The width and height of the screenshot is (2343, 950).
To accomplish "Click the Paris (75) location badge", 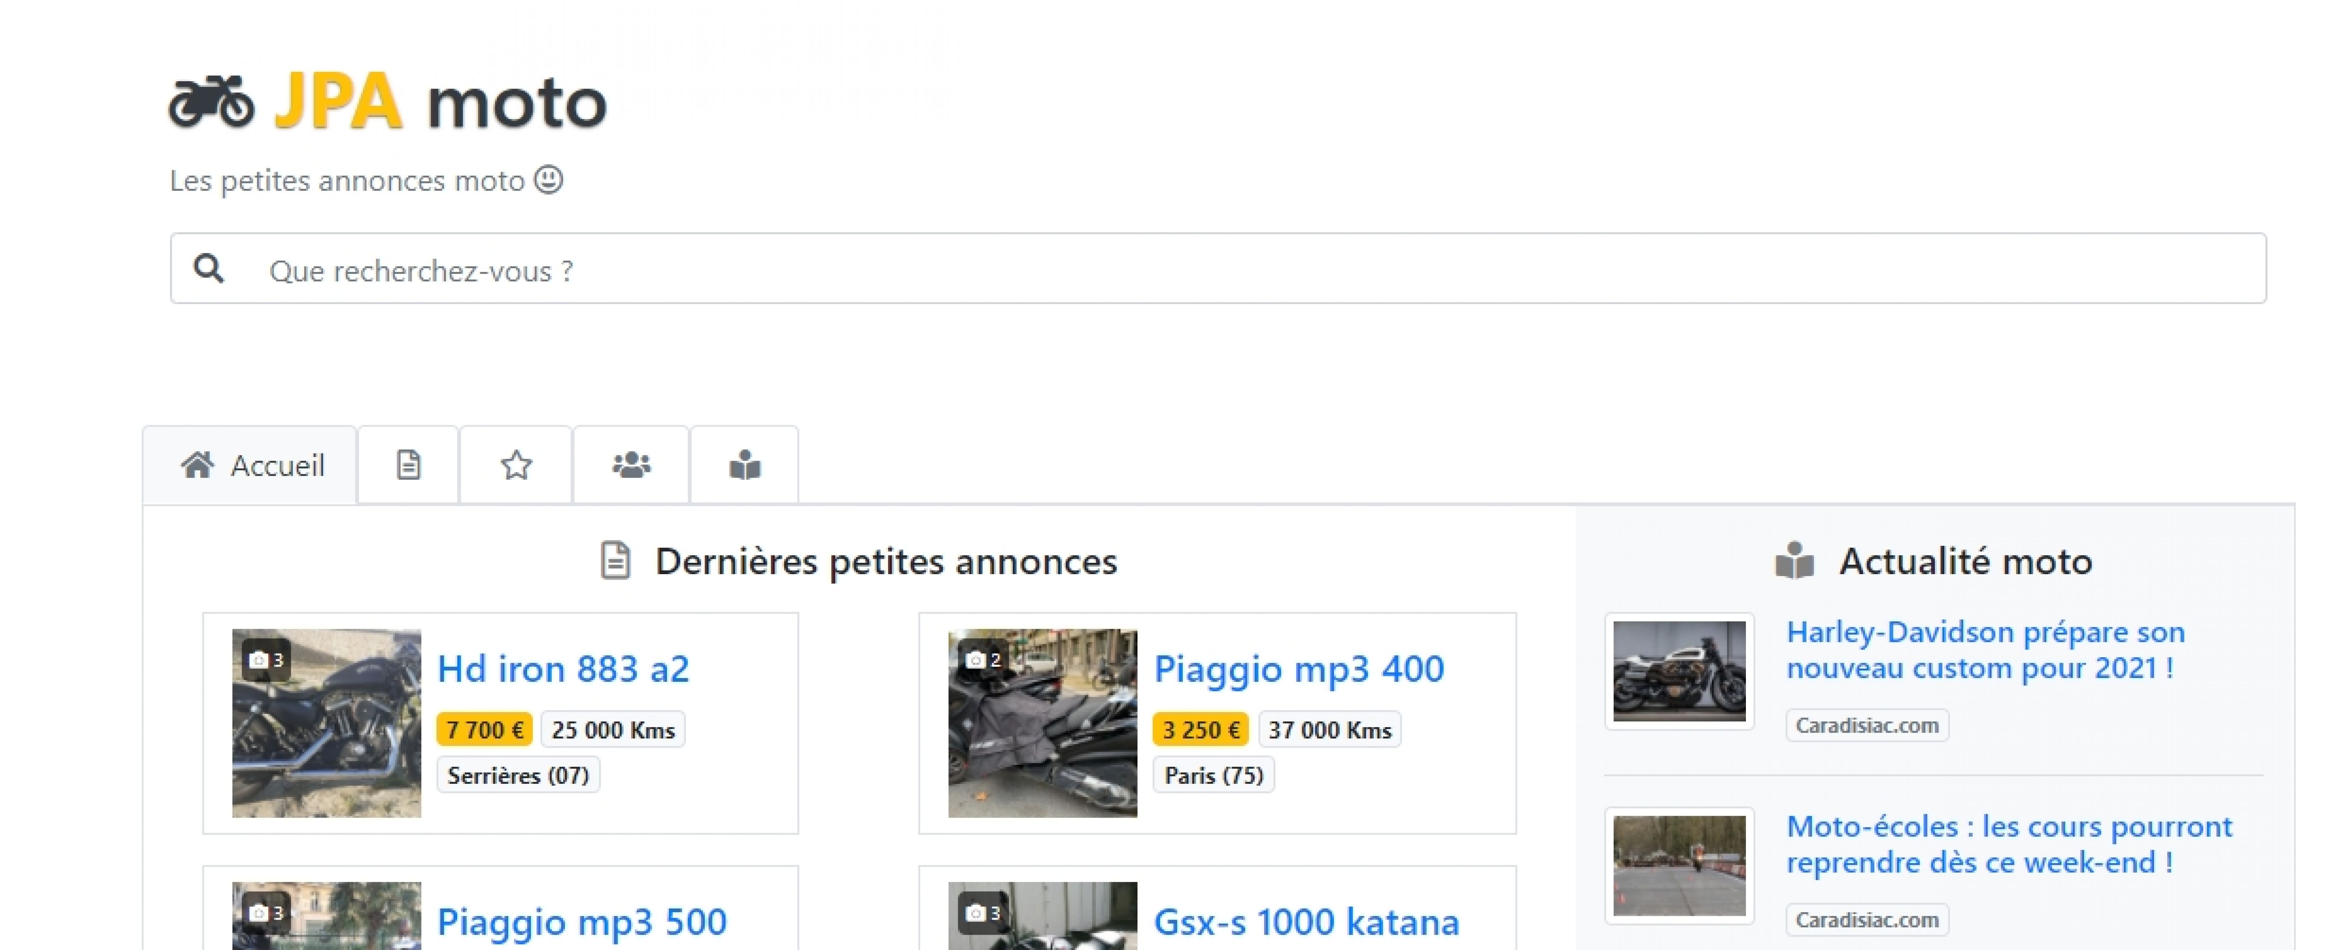I will click(1214, 776).
